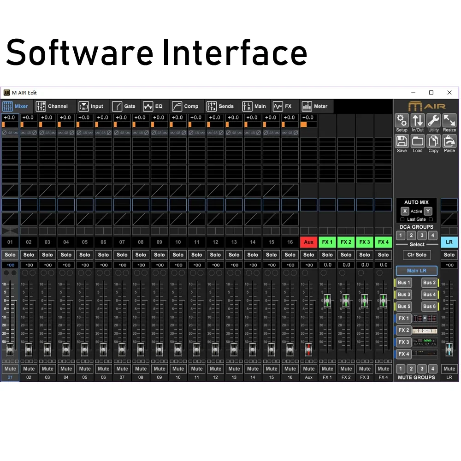Click the Save floppy disk icon

[402, 142]
